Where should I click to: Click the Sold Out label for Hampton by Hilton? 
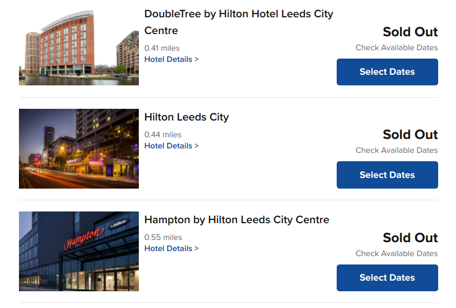[x=410, y=238]
